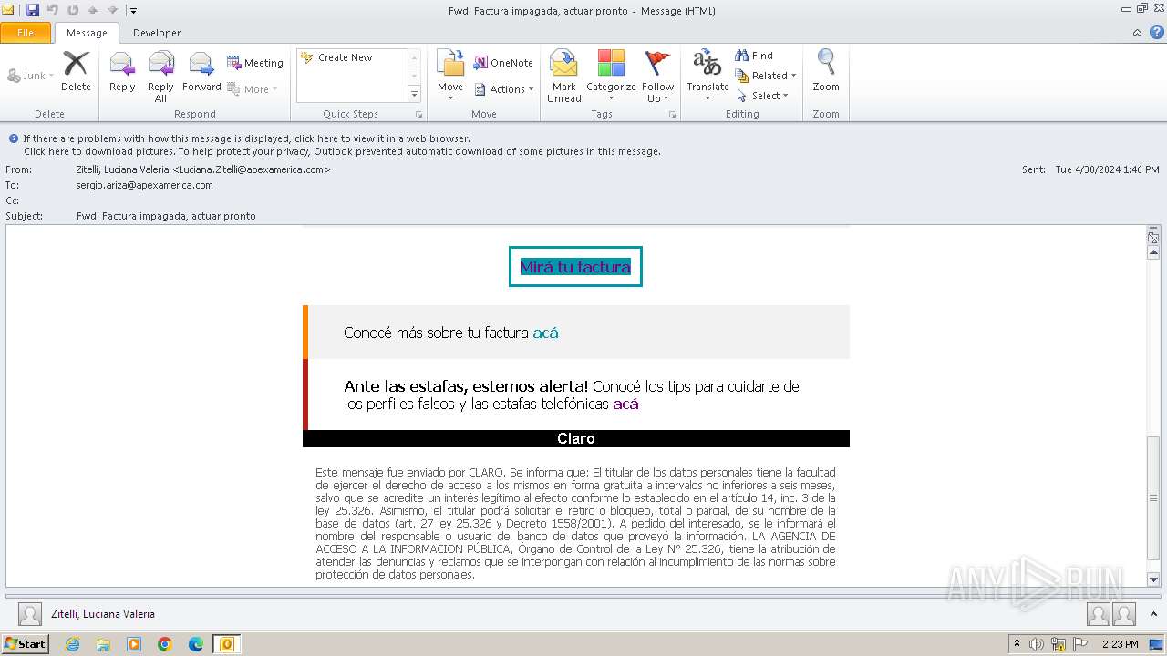
Task: Click the Undo icon in title bar
Action: click(x=53, y=10)
